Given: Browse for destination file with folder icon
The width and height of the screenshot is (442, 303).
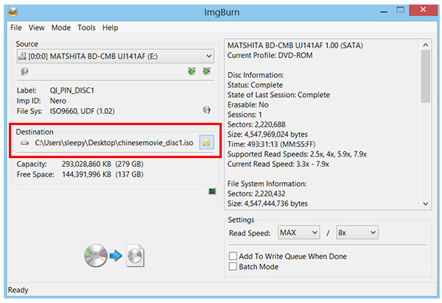Looking at the screenshot, I should [x=206, y=142].
